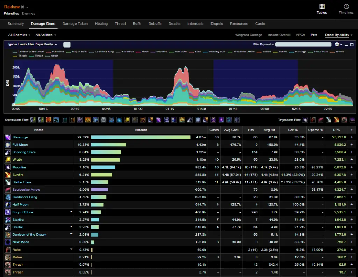Remove Rakkaw filter with the X icon

22,7
